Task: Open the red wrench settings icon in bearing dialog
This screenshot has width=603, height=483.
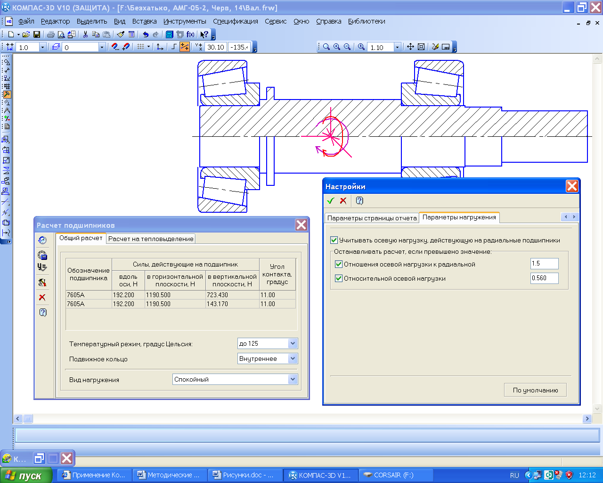Action: [42, 283]
